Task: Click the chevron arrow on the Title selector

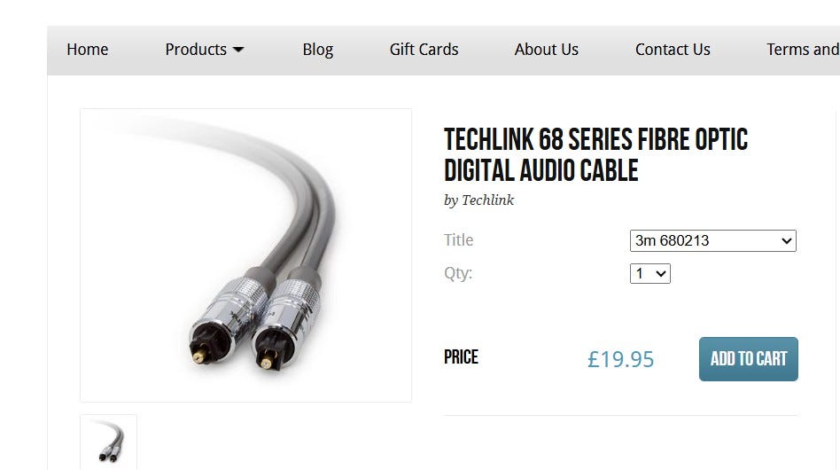Action: (x=787, y=241)
